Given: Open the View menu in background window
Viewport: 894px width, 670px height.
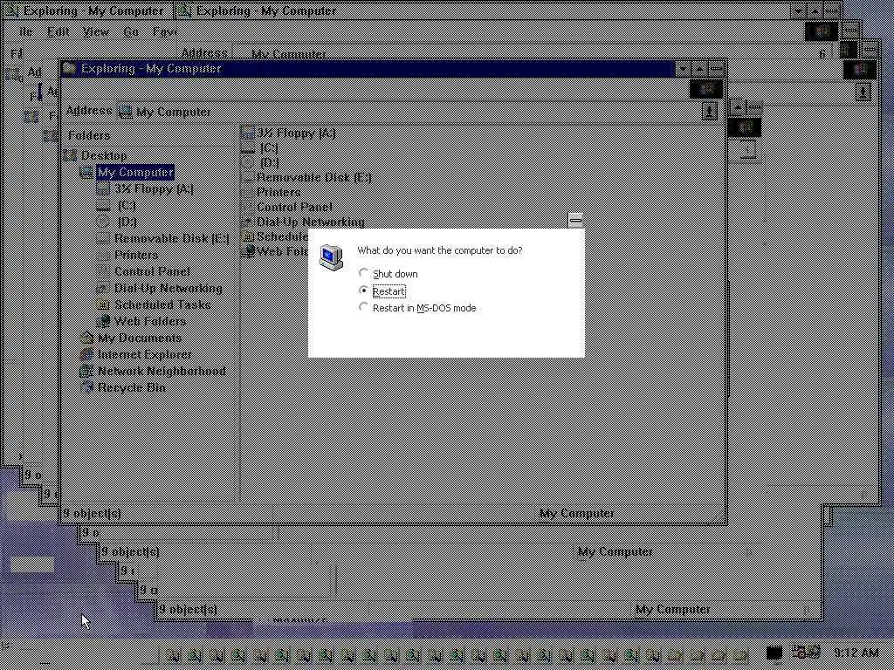Looking at the screenshot, I should pyautogui.click(x=95, y=32).
